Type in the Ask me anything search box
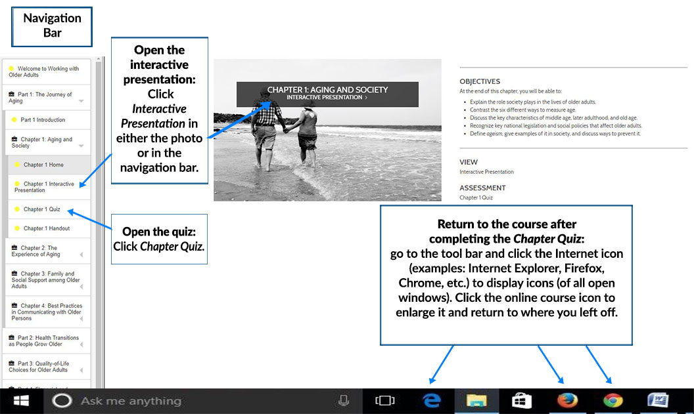 (x=197, y=401)
